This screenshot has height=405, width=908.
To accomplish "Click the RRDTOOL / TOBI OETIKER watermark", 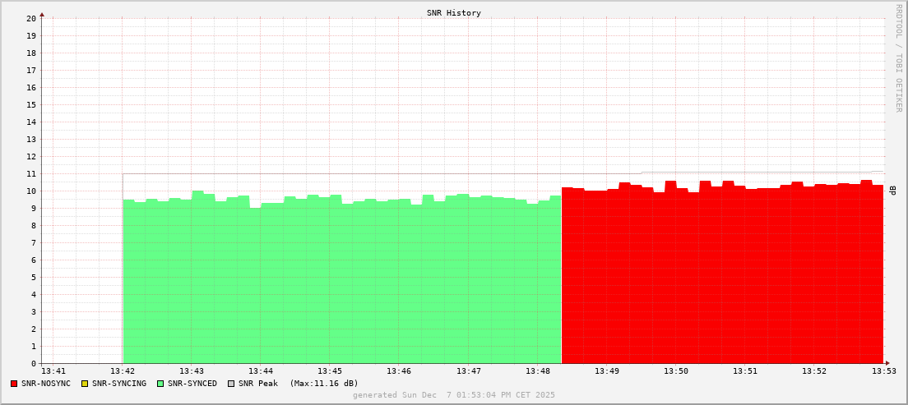I will [x=898, y=58].
